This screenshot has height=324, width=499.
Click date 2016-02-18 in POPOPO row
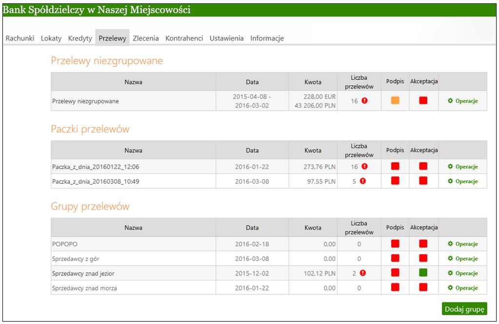pos(252,244)
